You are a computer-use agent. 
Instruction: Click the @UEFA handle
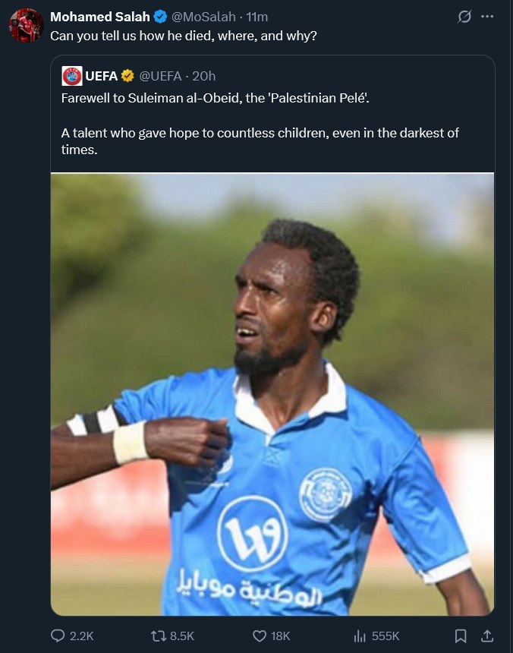pos(160,76)
